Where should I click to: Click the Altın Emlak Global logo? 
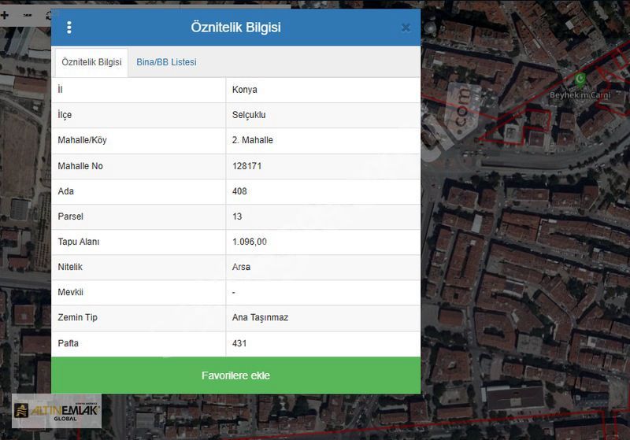point(57,411)
